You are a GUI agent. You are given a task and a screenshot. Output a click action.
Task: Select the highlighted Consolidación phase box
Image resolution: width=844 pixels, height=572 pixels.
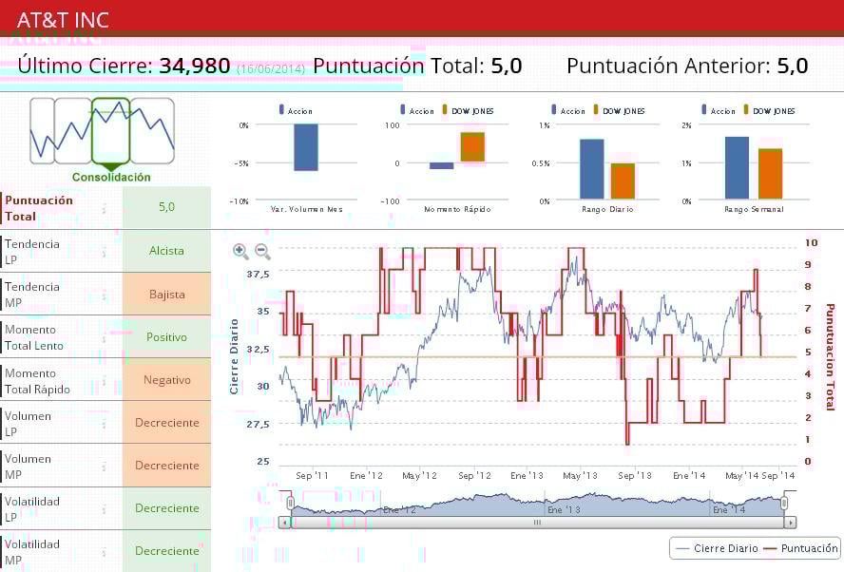[x=111, y=130]
